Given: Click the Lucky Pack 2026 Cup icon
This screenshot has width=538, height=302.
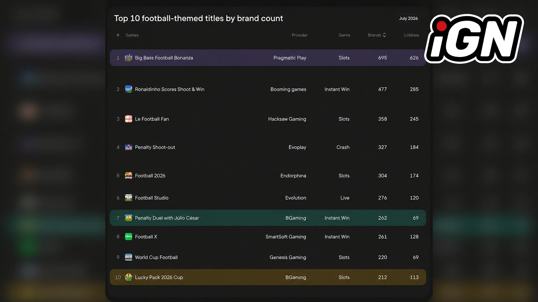Looking at the screenshot, I should point(128,277).
